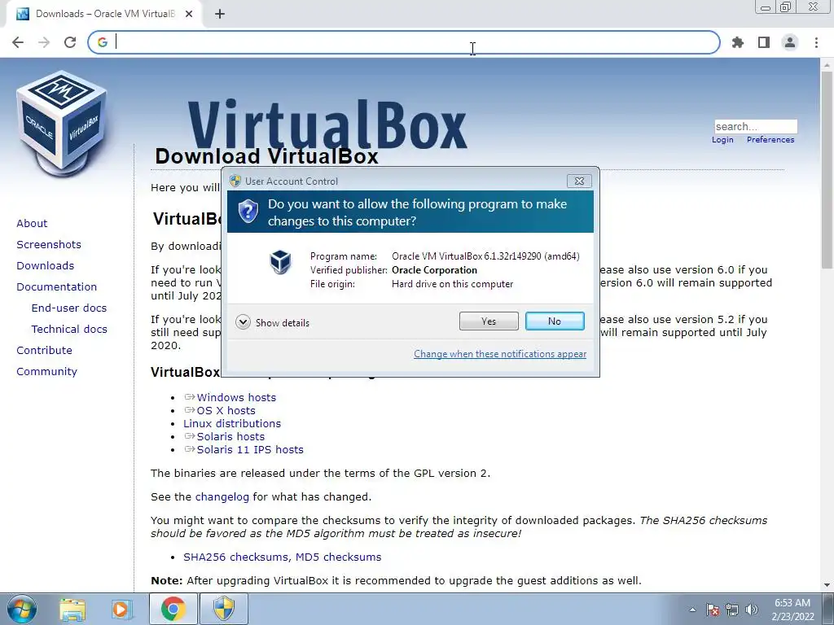
Task: Close the User Account Control dialog
Action: pos(579,181)
